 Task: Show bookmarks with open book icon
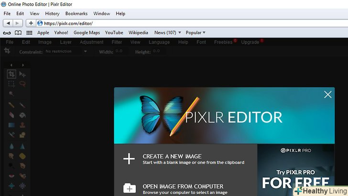click(18, 33)
